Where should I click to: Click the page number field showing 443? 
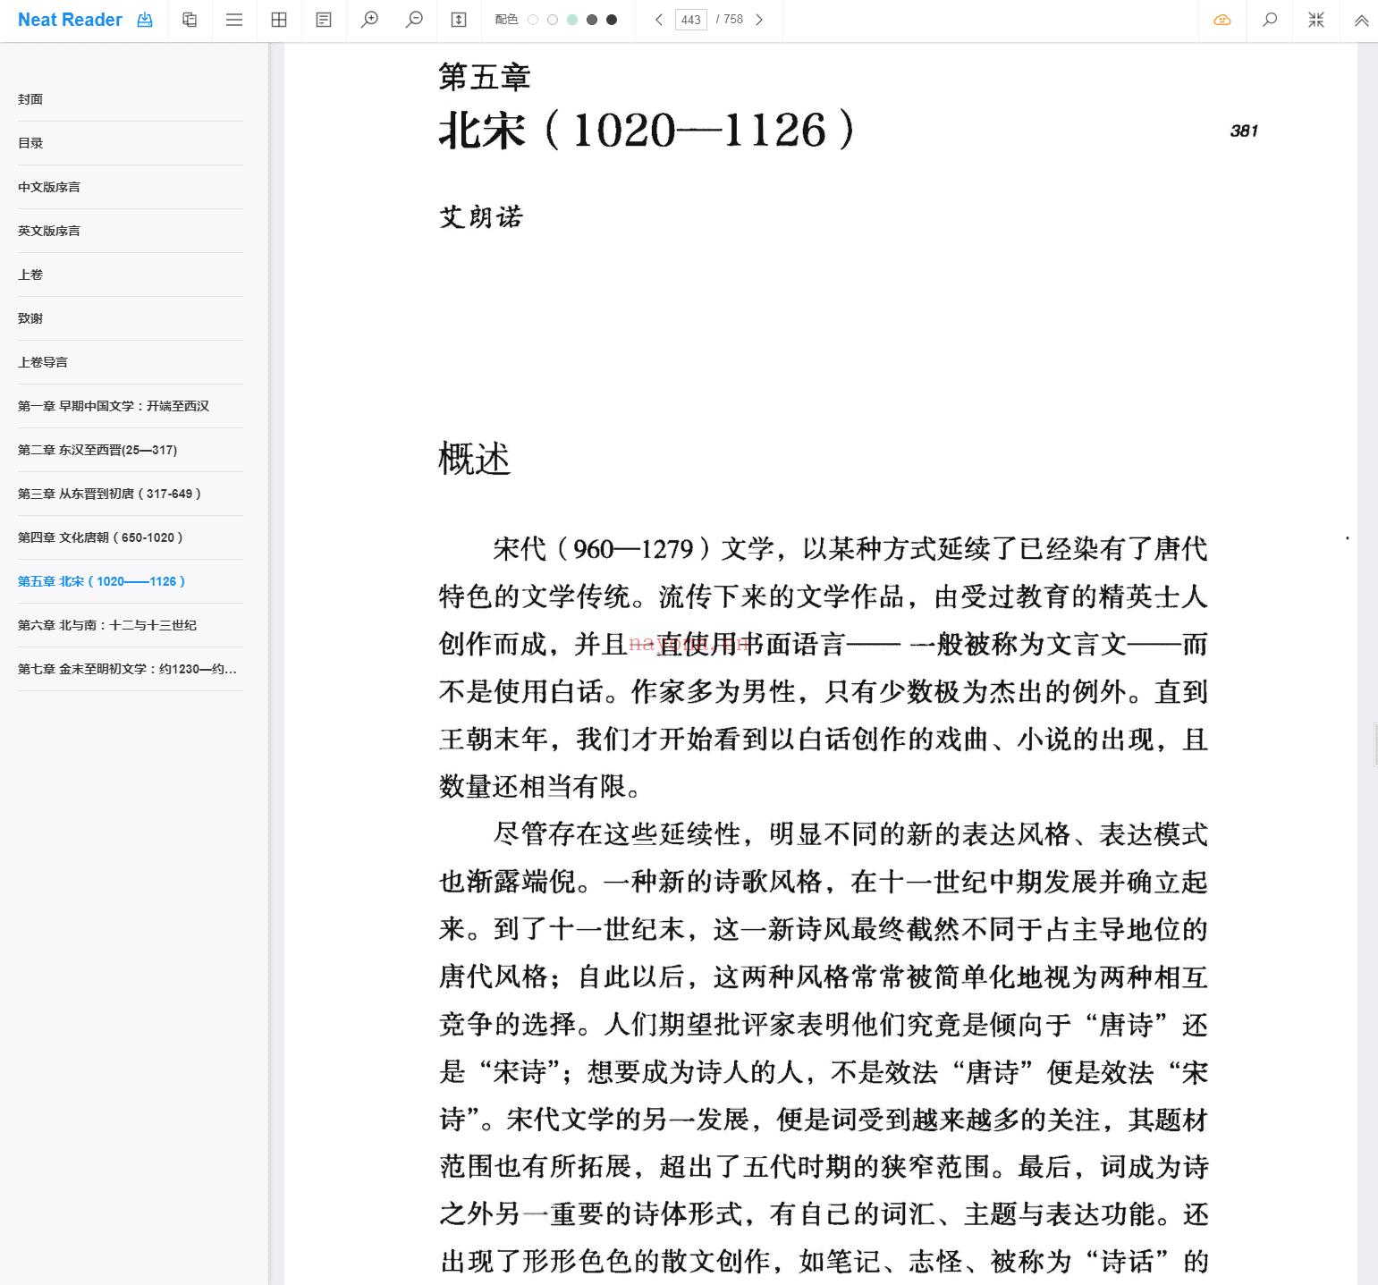point(691,20)
